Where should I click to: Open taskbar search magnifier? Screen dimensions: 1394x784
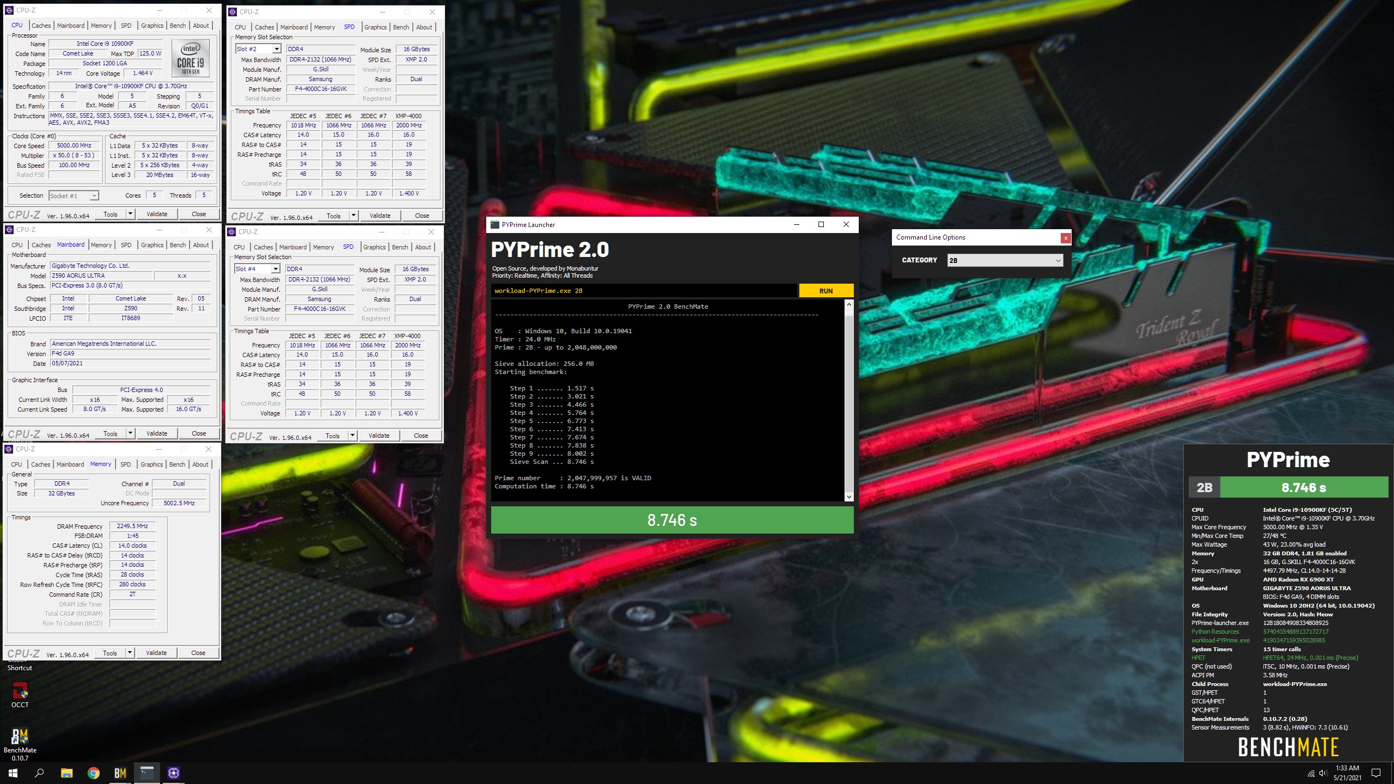[39, 773]
